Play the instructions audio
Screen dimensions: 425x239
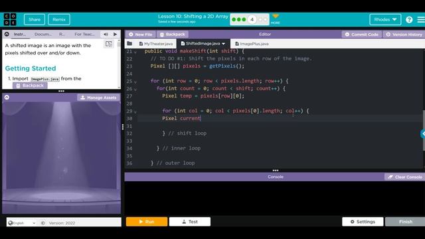click(115, 34)
